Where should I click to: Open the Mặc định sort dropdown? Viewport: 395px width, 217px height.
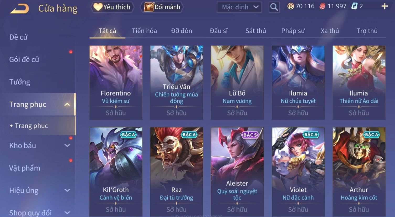pyautogui.click(x=239, y=7)
